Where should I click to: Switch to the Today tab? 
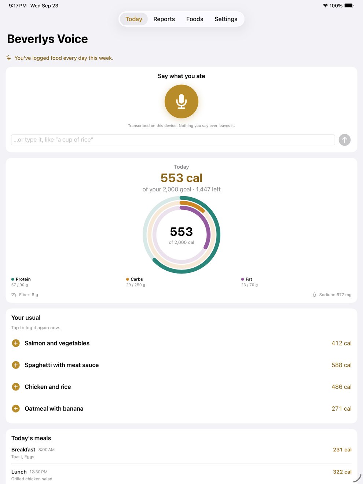pos(134,19)
